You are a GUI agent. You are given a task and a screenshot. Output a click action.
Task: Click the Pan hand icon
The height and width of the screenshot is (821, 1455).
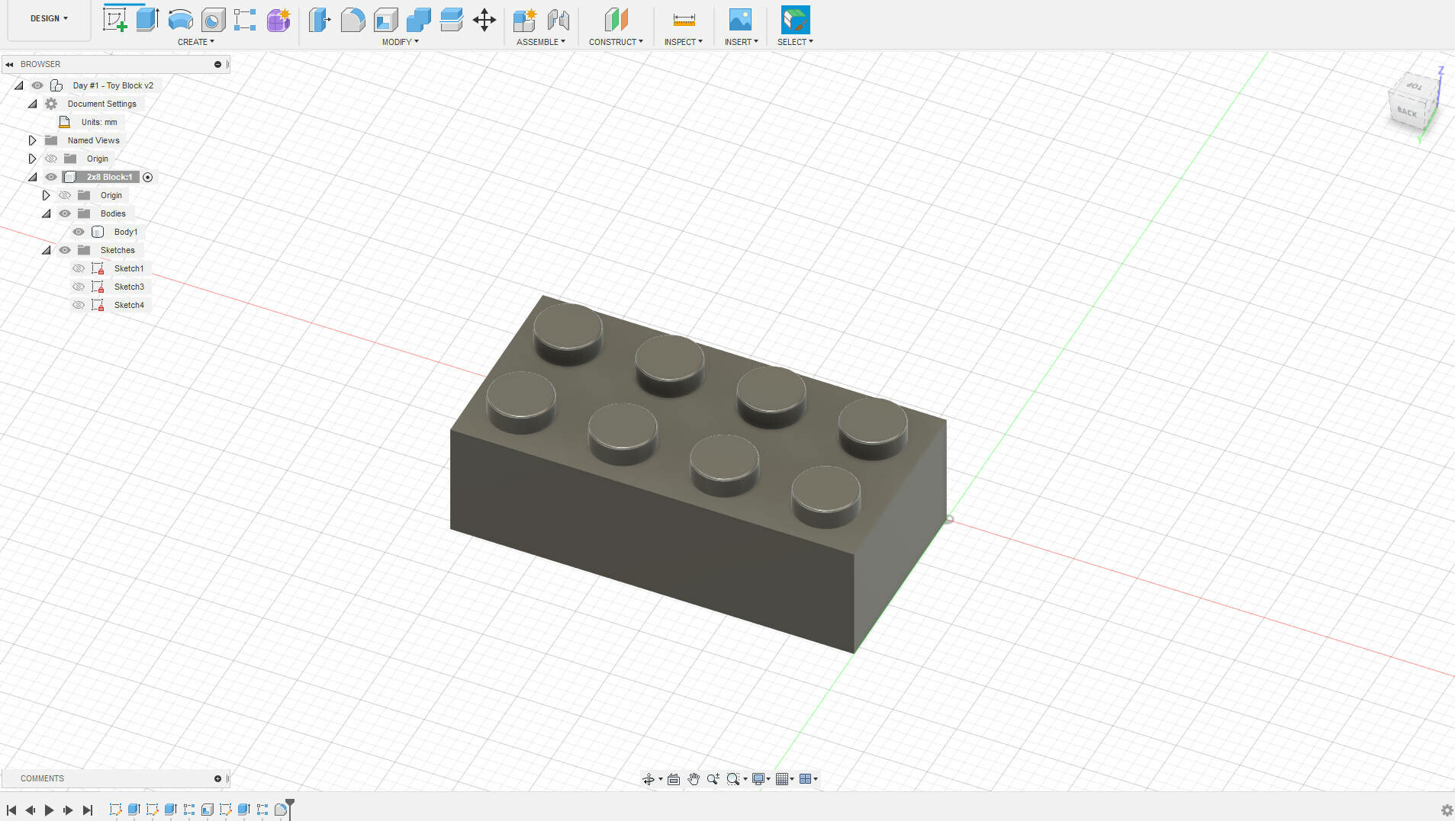(x=693, y=778)
